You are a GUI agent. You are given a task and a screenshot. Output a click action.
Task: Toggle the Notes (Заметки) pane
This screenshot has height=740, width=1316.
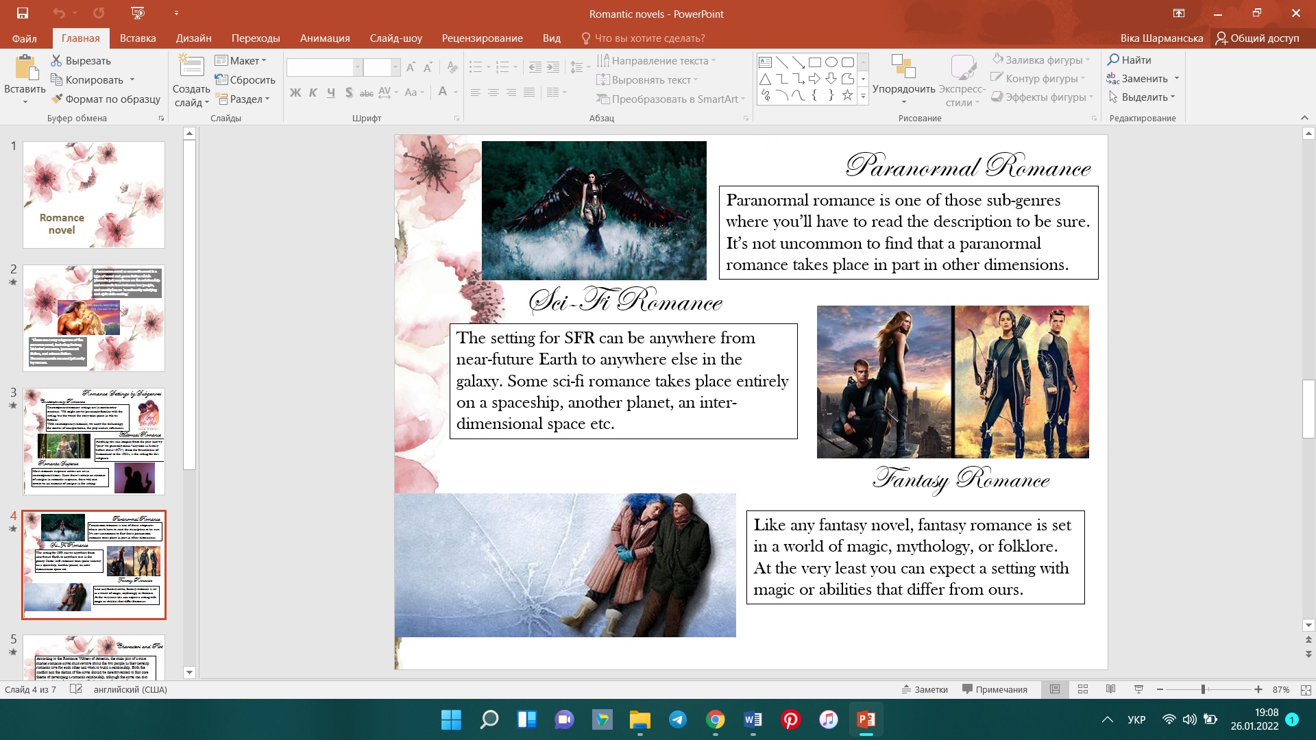pos(925,689)
